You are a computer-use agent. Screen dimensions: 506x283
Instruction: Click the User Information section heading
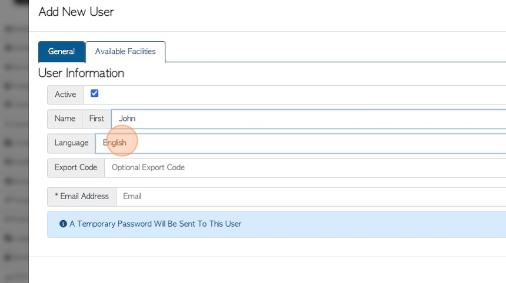[x=81, y=73]
